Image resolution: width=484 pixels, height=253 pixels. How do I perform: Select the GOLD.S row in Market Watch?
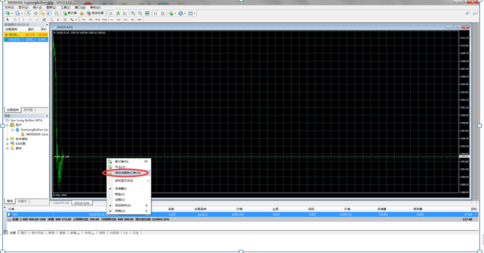point(15,40)
